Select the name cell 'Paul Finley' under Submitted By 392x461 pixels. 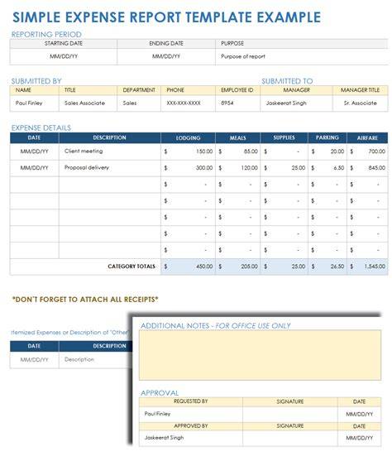pyautogui.click(x=35, y=103)
